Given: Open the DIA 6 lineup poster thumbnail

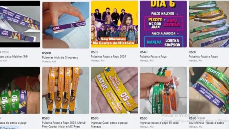Looking at the screenshot, I should 163,24.
